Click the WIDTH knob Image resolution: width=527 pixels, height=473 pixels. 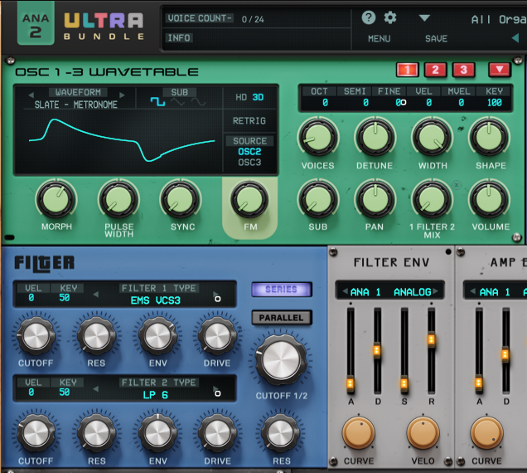point(433,138)
